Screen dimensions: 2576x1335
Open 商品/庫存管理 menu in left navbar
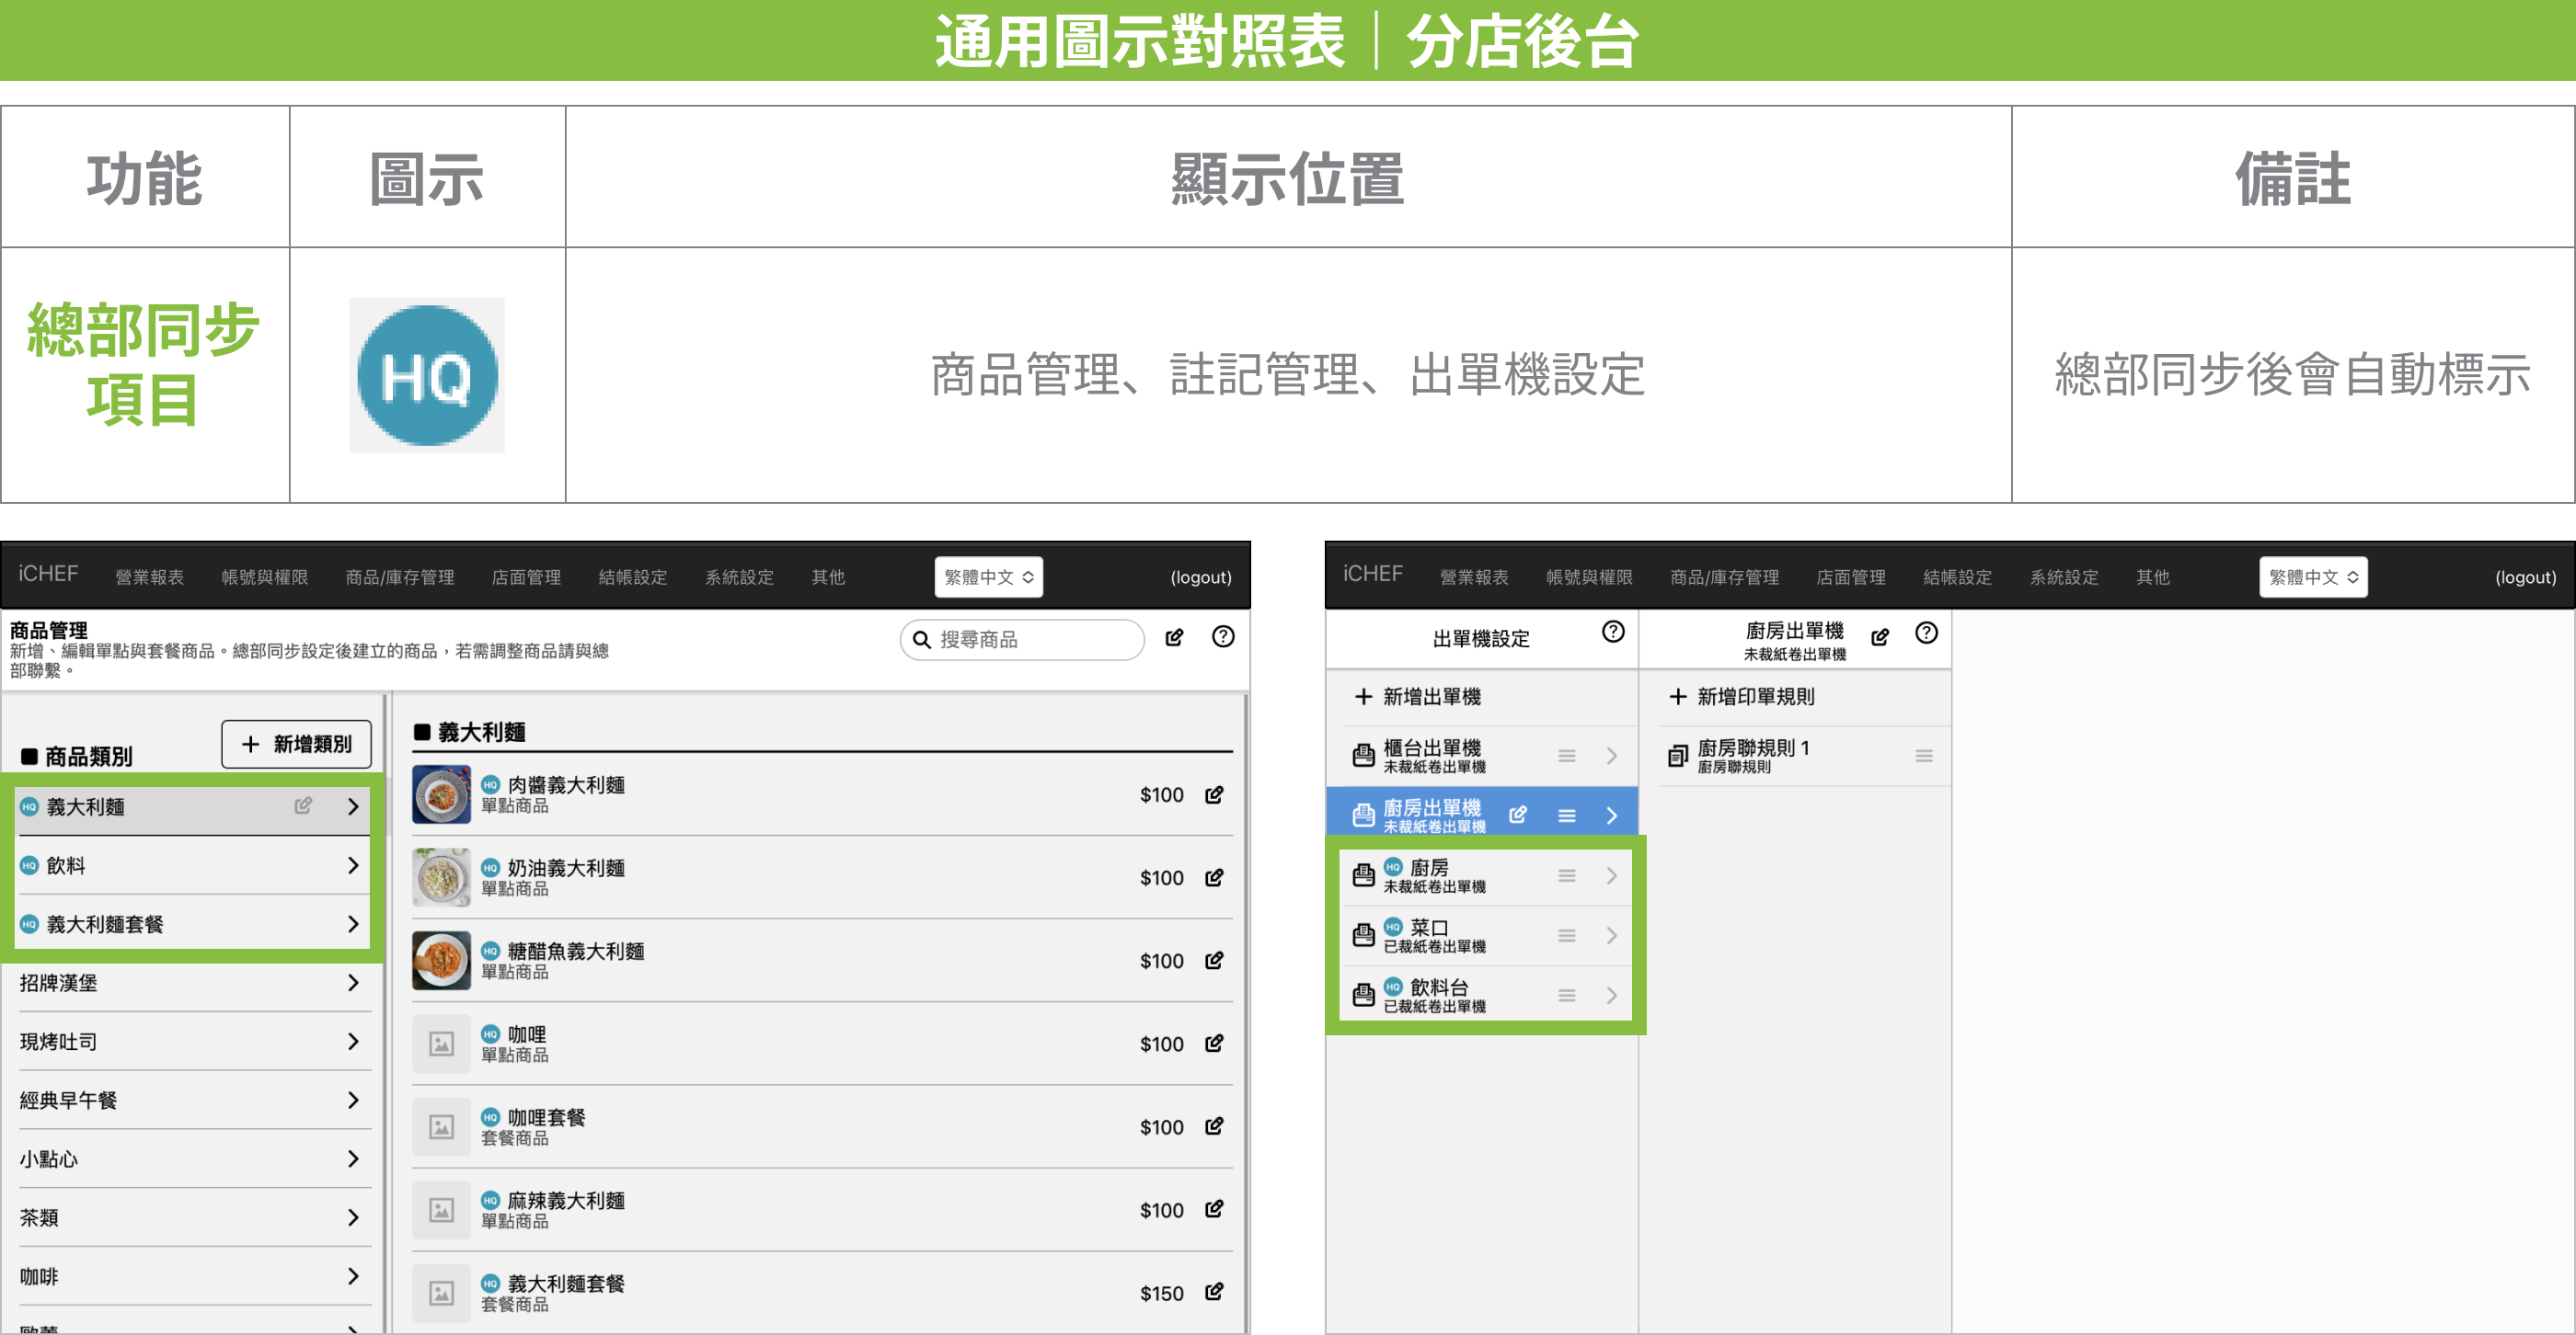click(399, 576)
